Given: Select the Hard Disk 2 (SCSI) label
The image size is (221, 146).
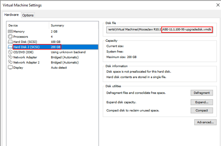Looking at the screenshot, I should click(x=27, y=47).
